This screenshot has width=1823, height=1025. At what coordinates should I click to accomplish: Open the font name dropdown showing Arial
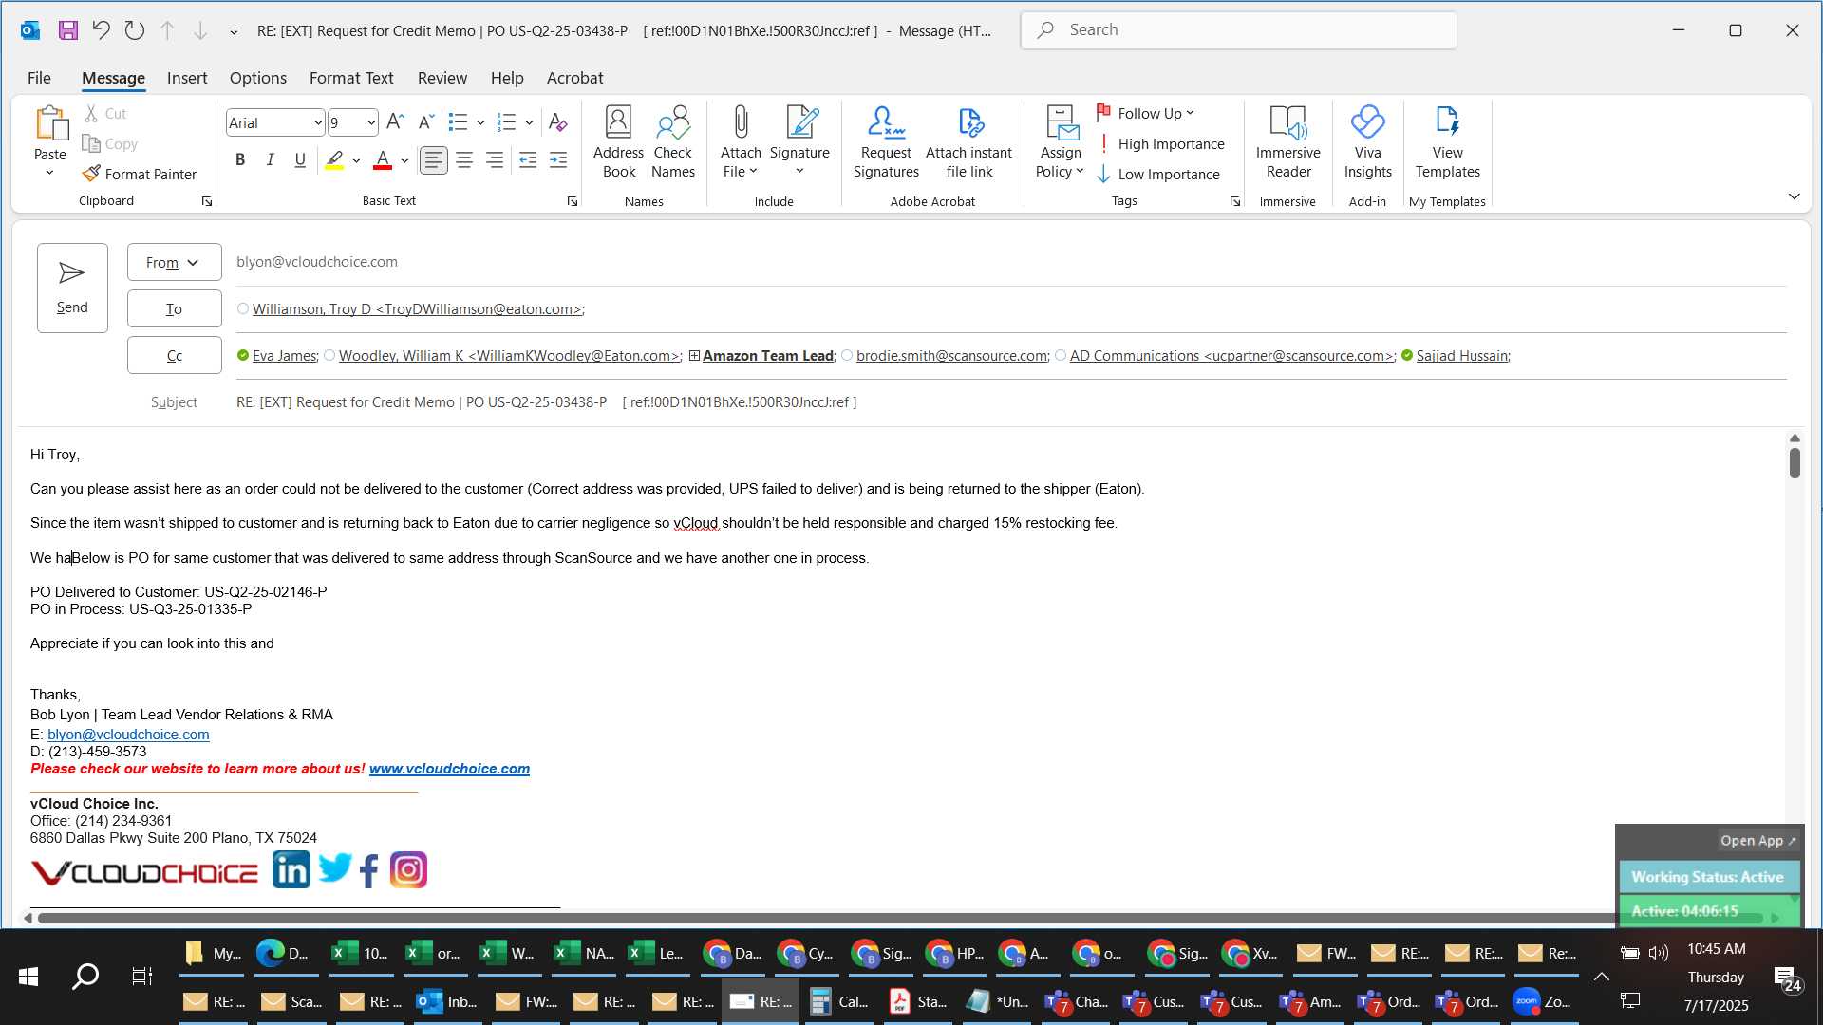[318, 122]
